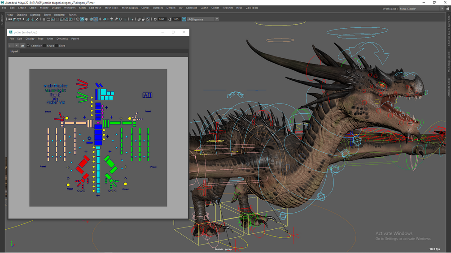451x253 pixels.
Task: Click the All button in picker canvas
Action: point(147,95)
